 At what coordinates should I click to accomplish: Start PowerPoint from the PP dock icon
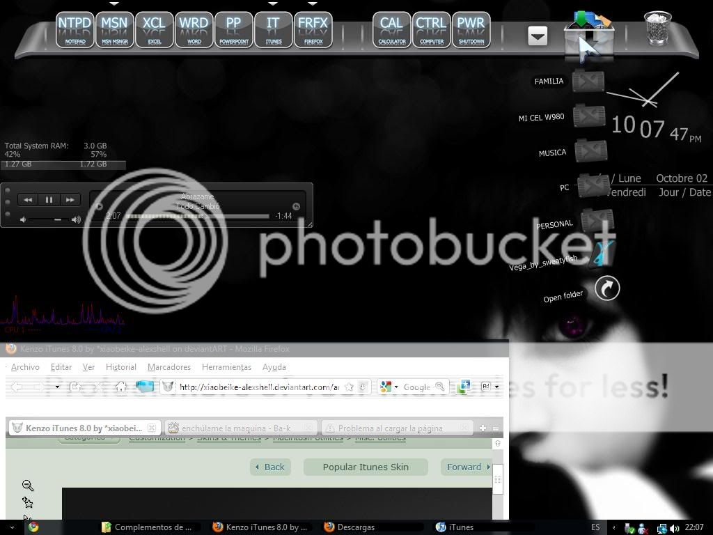(234, 30)
